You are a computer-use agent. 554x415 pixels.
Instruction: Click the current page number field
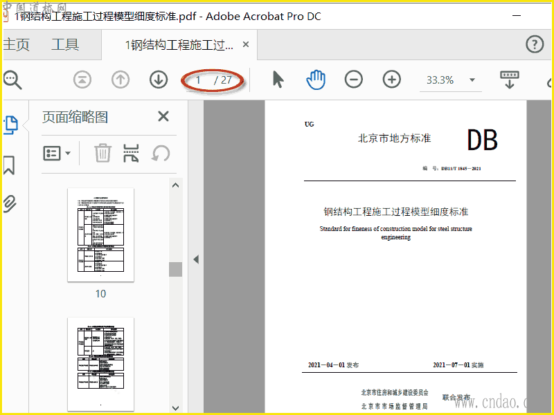point(199,80)
